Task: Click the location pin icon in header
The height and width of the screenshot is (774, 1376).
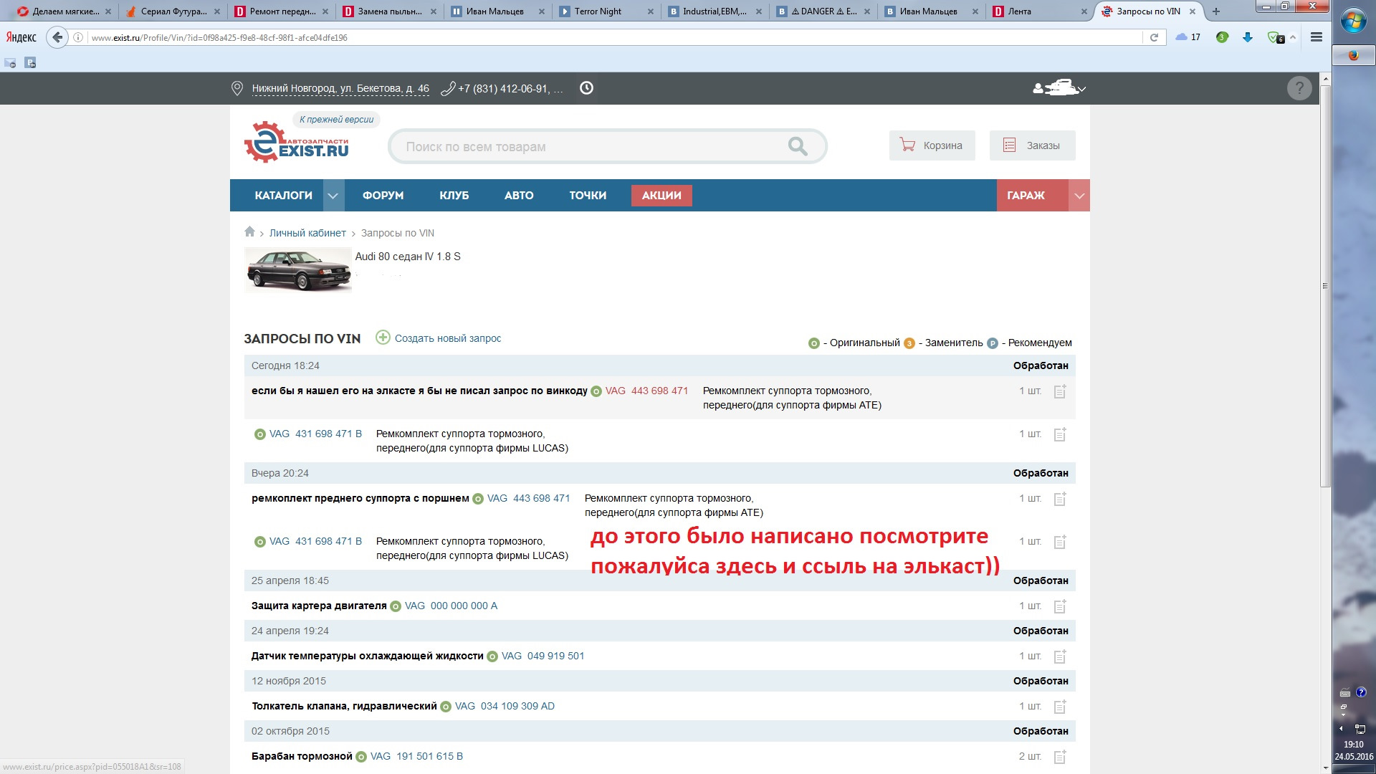Action: [237, 88]
